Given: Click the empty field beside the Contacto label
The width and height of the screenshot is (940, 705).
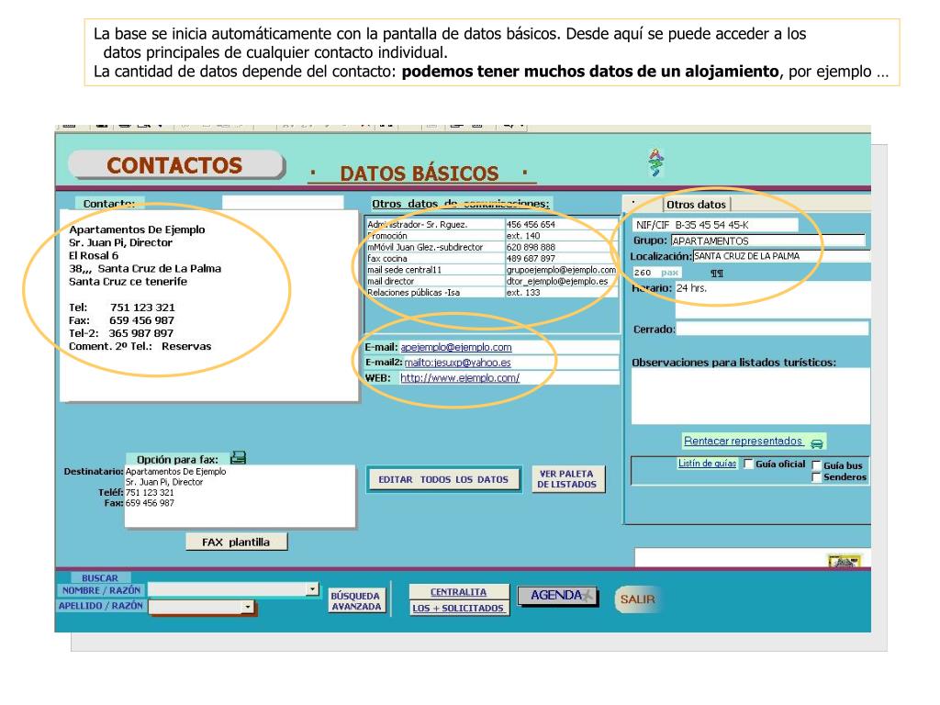Looking at the screenshot, I should coord(283,203).
